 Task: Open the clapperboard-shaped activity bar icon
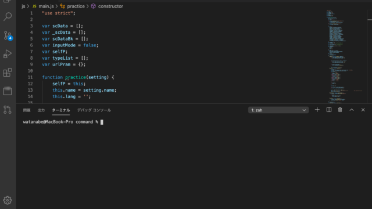[x=8, y=91]
